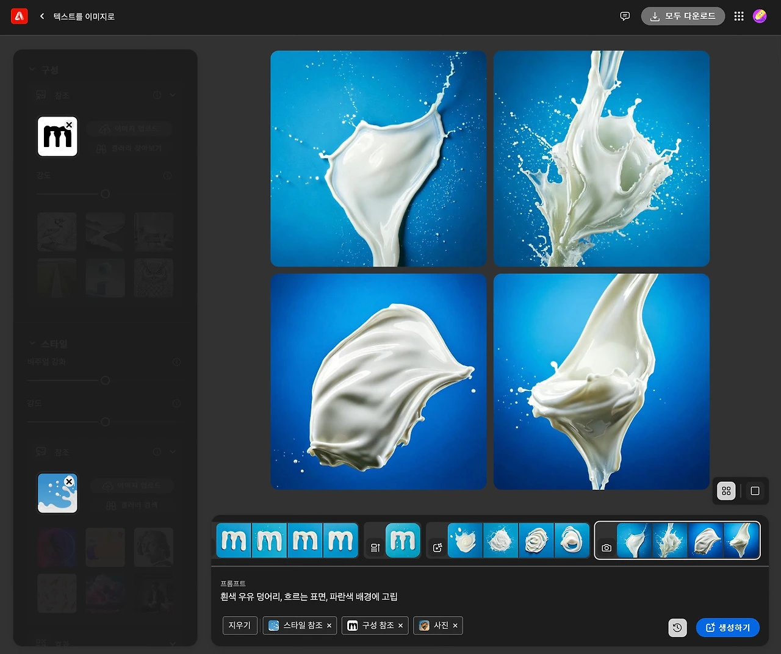The height and width of the screenshot is (654, 781).
Task: Select first 'm' letter history thumbnail
Action: (234, 541)
